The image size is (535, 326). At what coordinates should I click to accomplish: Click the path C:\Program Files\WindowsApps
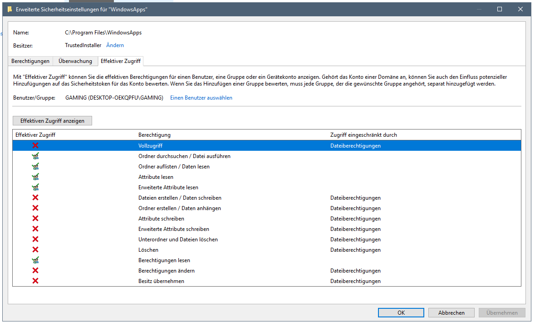coord(103,33)
